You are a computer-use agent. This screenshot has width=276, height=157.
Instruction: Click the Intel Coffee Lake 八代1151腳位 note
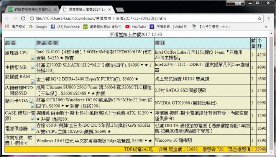pyautogui.click(x=199, y=55)
